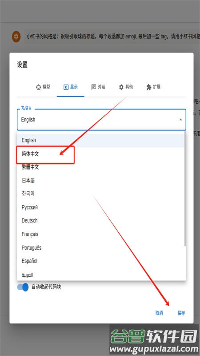Click the 取消 button
This screenshot has width=200, height=356.
[x=159, y=313]
